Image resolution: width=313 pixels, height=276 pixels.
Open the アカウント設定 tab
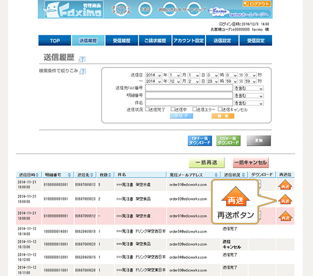[x=188, y=40]
